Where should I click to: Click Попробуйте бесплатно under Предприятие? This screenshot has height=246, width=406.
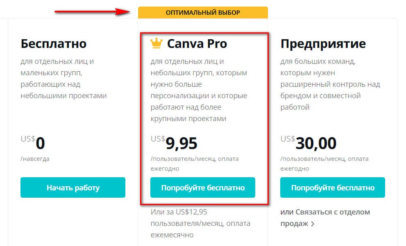332,187
